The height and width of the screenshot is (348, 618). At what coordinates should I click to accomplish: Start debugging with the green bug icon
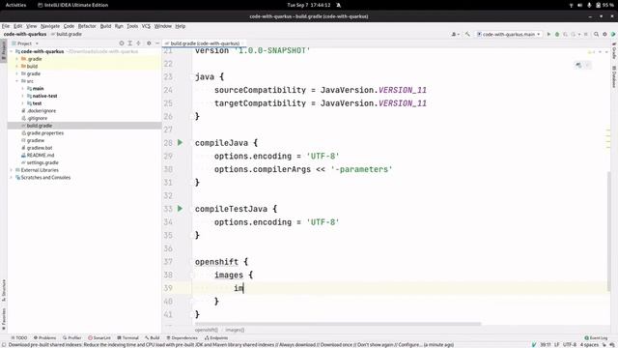[557, 35]
